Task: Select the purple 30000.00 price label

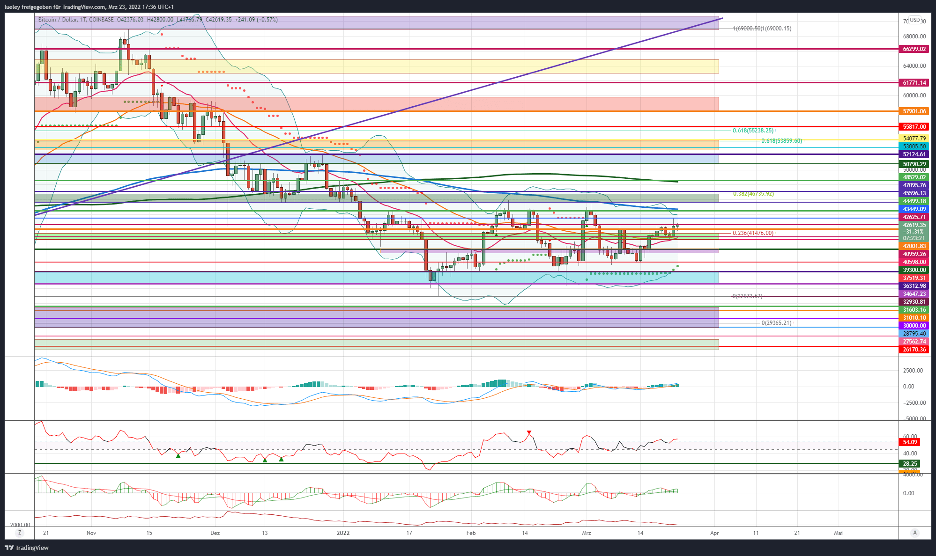Action: 914,326
